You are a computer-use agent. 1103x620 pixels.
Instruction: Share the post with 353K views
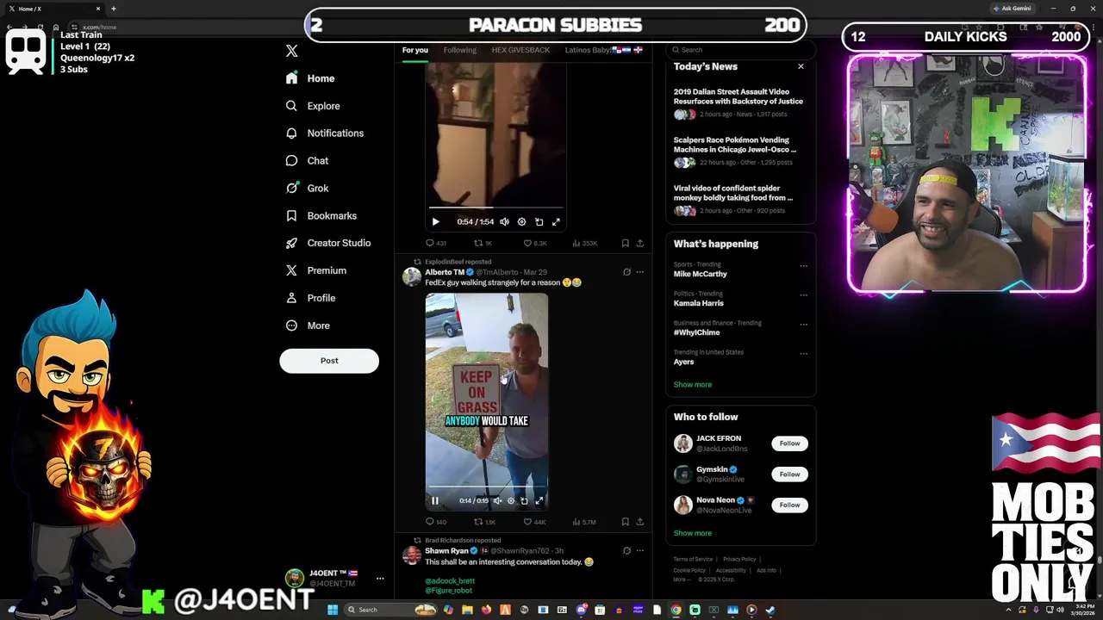[639, 244]
